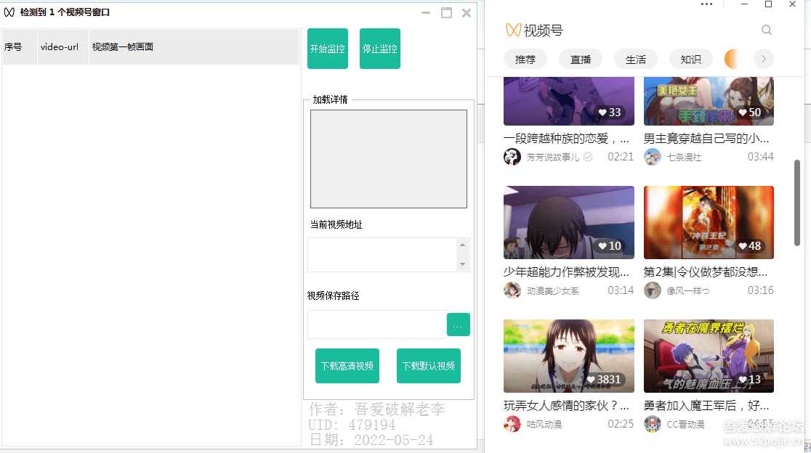
Task: Click the down arrow in 当前视频地址 box
Action: click(463, 264)
